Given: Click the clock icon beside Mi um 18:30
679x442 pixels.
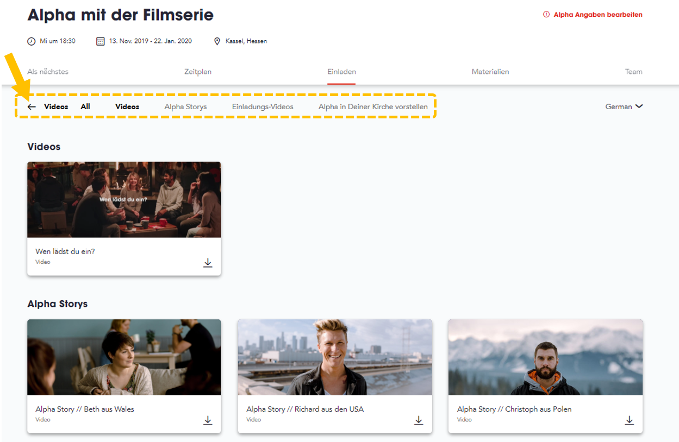Looking at the screenshot, I should tap(32, 41).
